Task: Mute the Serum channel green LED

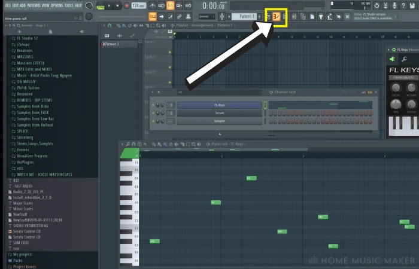Action: 153,114
